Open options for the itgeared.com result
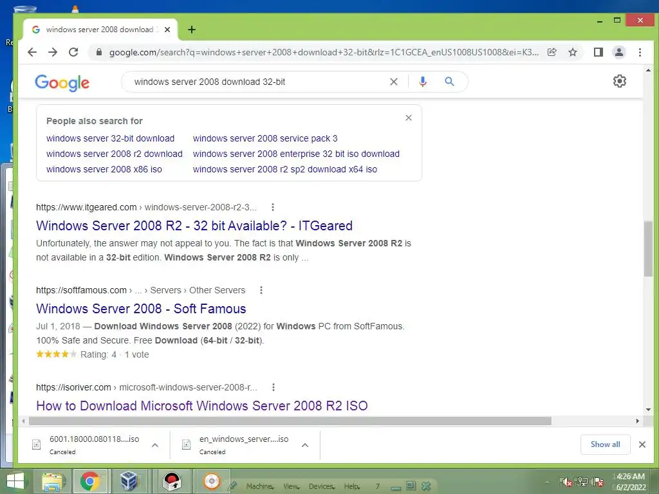Screen dimensions: 659x494 point(273,207)
